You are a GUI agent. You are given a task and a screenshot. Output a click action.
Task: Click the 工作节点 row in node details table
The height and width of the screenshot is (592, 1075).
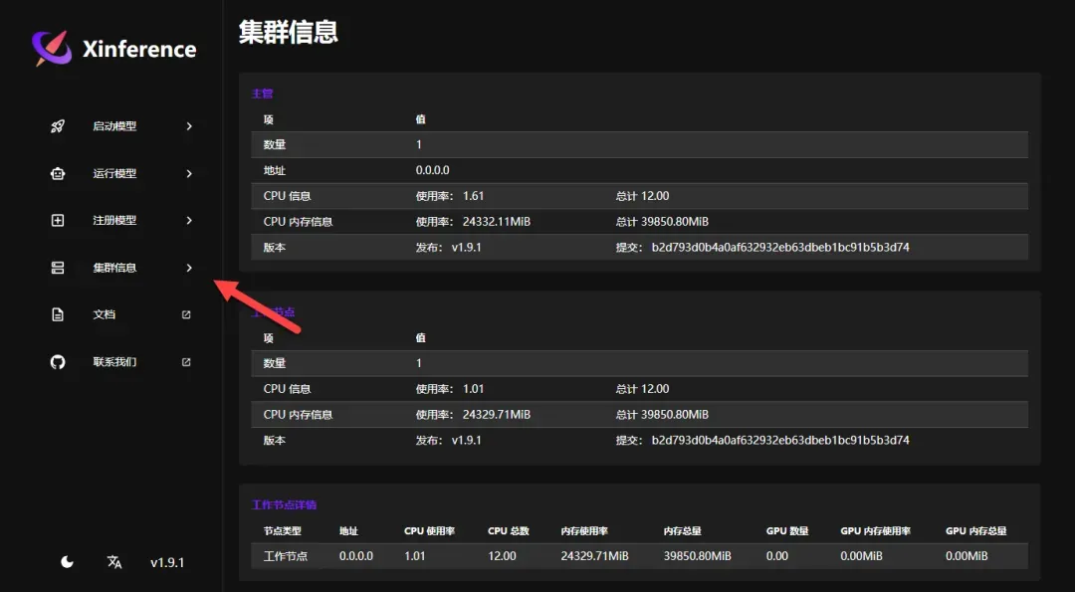click(x=286, y=556)
